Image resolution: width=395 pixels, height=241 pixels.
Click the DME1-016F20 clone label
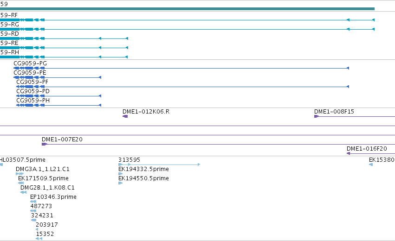click(367, 149)
